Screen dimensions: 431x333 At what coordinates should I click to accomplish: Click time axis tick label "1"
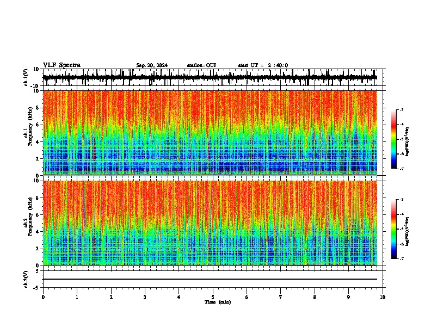pyautogui.click(x=77, y=297)
